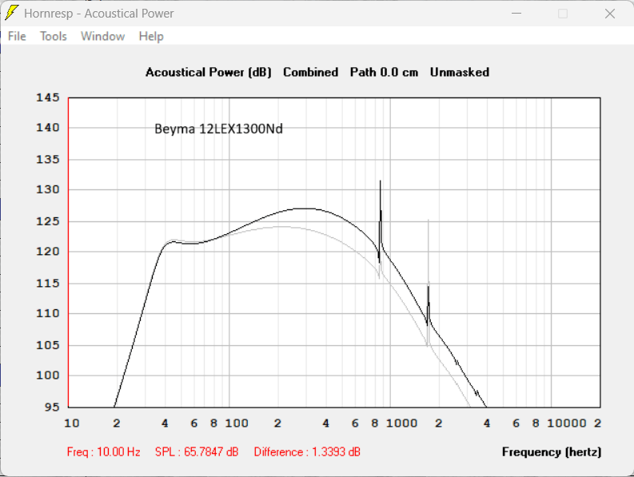Open the Tools menu

click(54, 37)
